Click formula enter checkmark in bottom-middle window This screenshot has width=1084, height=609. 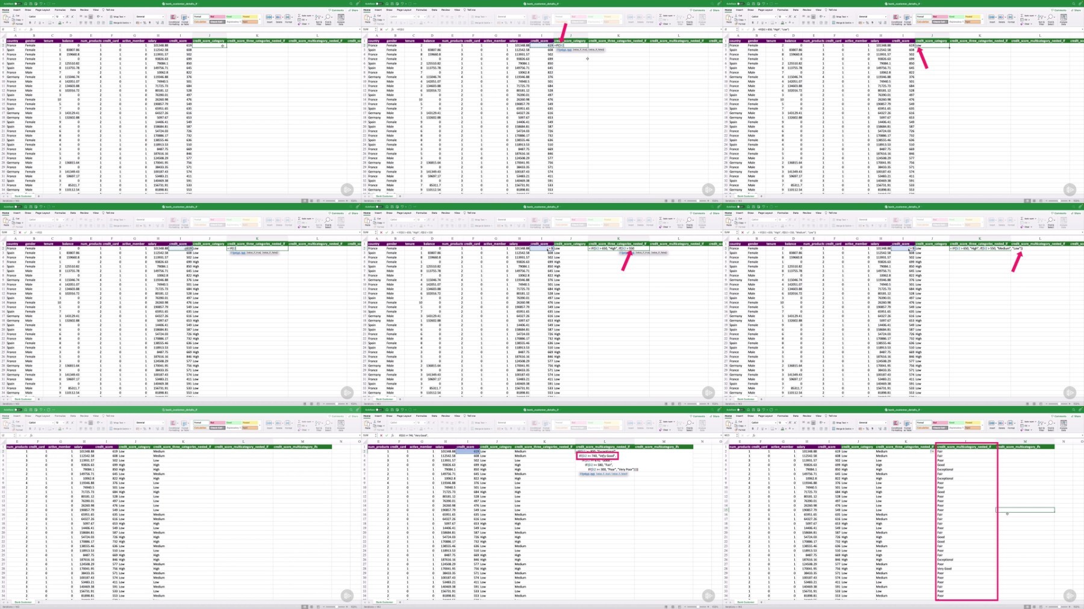387,436
